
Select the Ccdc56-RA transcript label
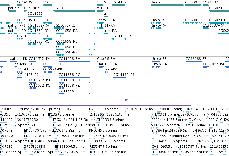coord(105,20)
